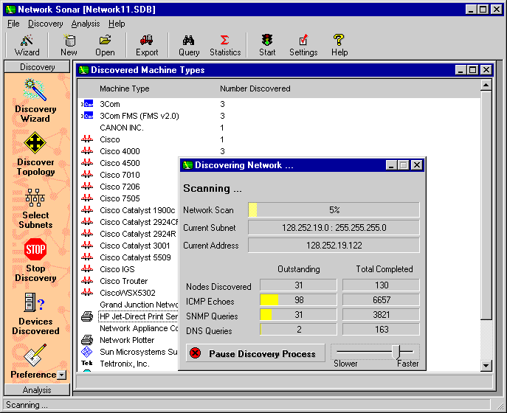Click the Network Scan 5% progress bar
The width and height of the screenshot is (507, 413).
(x=334, y=209)
